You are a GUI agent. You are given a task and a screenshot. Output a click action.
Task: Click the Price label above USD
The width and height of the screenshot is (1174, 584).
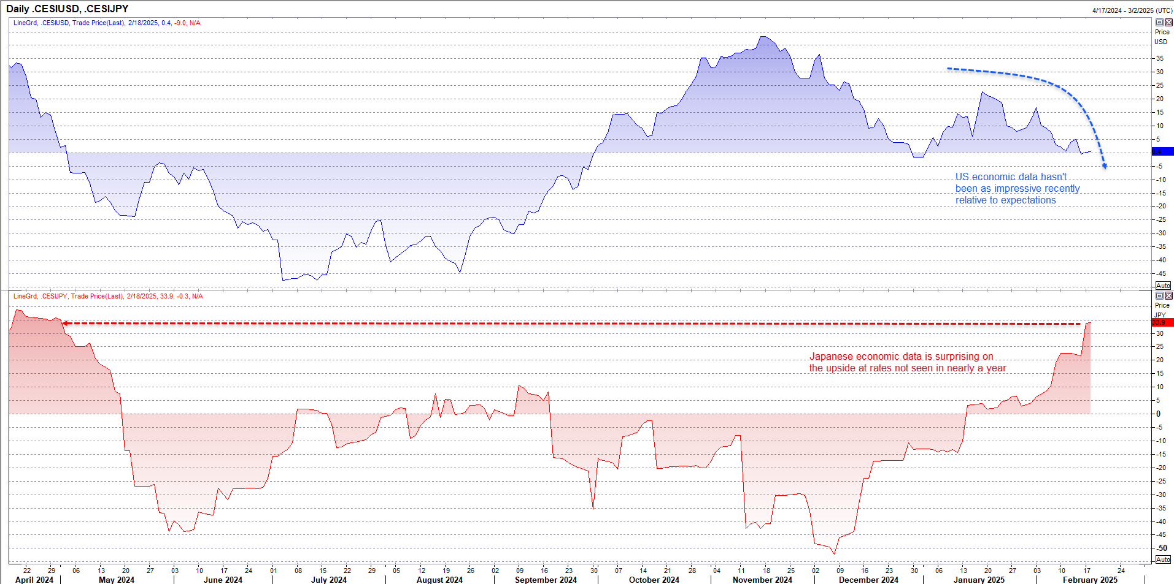tap(1162, 32)
